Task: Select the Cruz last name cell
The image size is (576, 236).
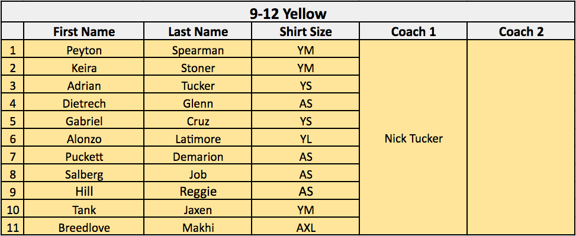Action: click(x=198, y=120)
